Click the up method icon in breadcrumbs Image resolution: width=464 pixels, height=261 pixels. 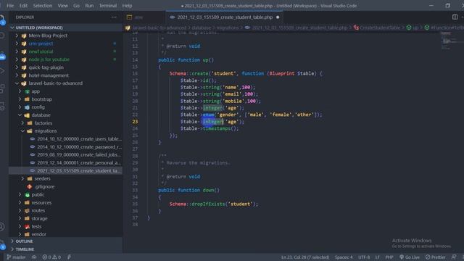pyautogui.click(x=409, y=28)
